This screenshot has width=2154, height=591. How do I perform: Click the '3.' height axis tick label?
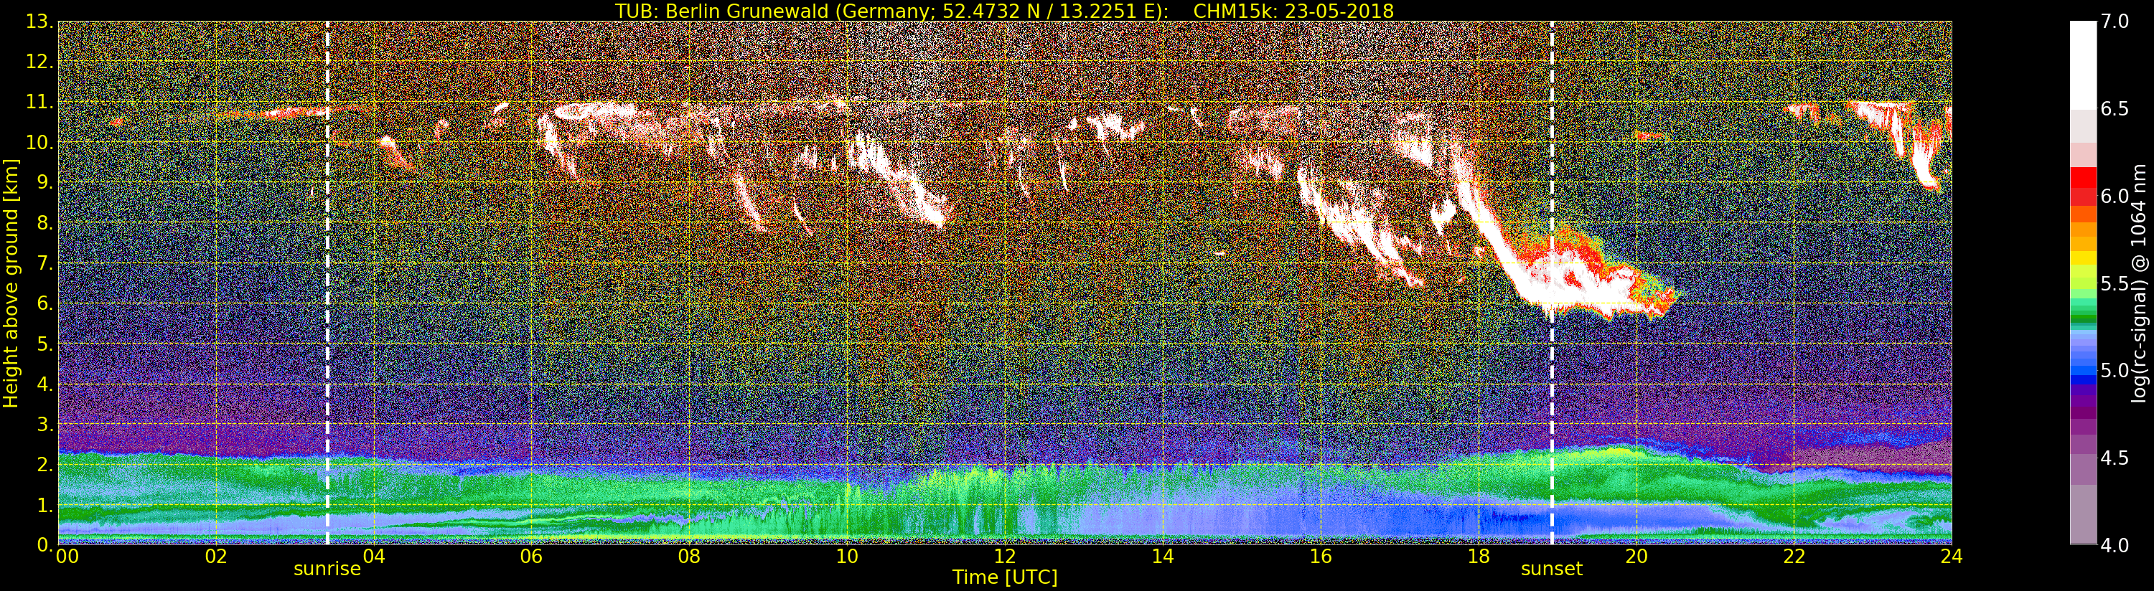tap(45, 424)
